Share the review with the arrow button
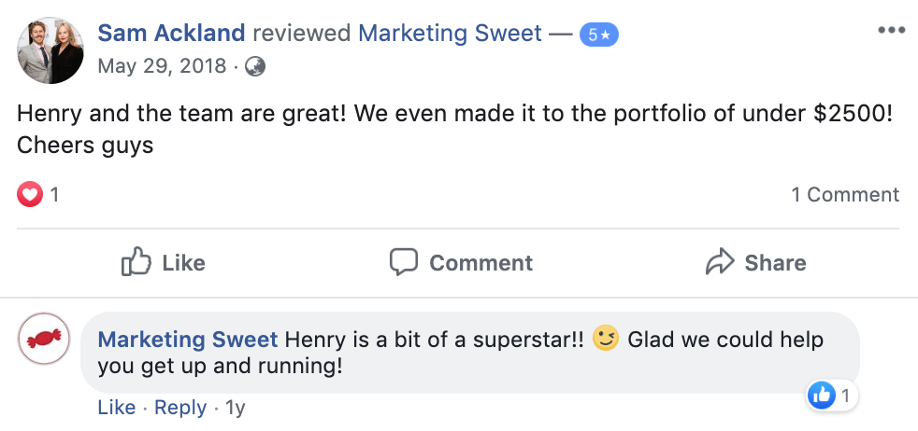918x431 pixels. pos(755,263)
